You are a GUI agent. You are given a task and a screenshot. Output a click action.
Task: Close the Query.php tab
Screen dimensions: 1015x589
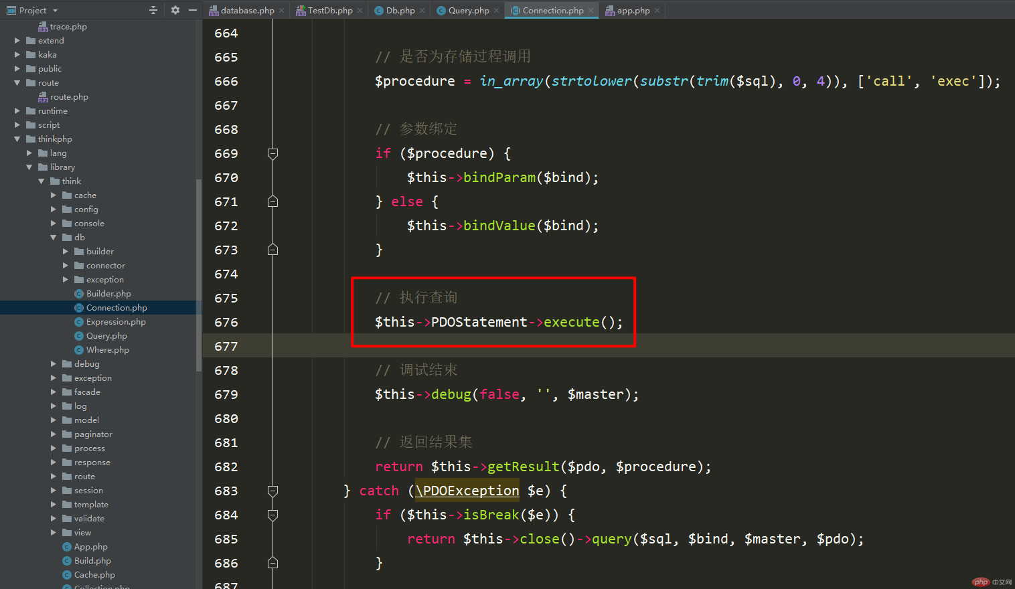click(x=497, y=11)
